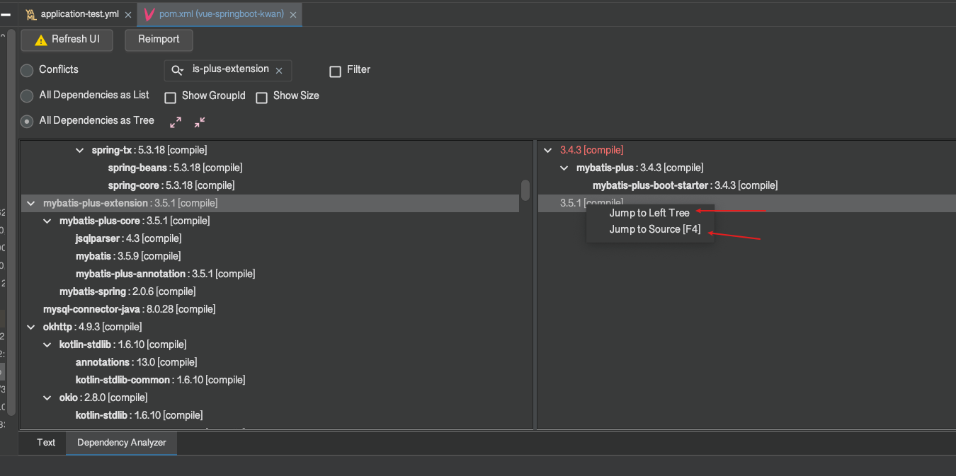Screen dimensions: 956x476
Task: Collapse the okhttp dependency node
Action: tap(30, 327)
